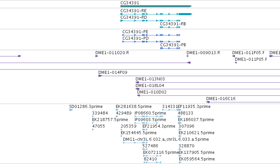Select the 82410 feature label
The height and width of the screenshot is (164, 280).
[150, 159]
